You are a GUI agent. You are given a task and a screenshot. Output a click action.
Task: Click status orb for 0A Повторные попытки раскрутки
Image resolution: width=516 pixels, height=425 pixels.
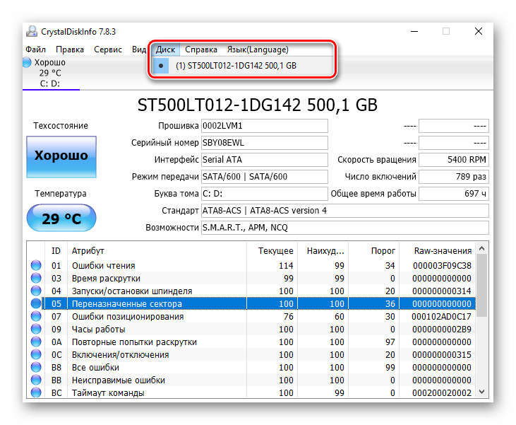(x=36, y=342)
